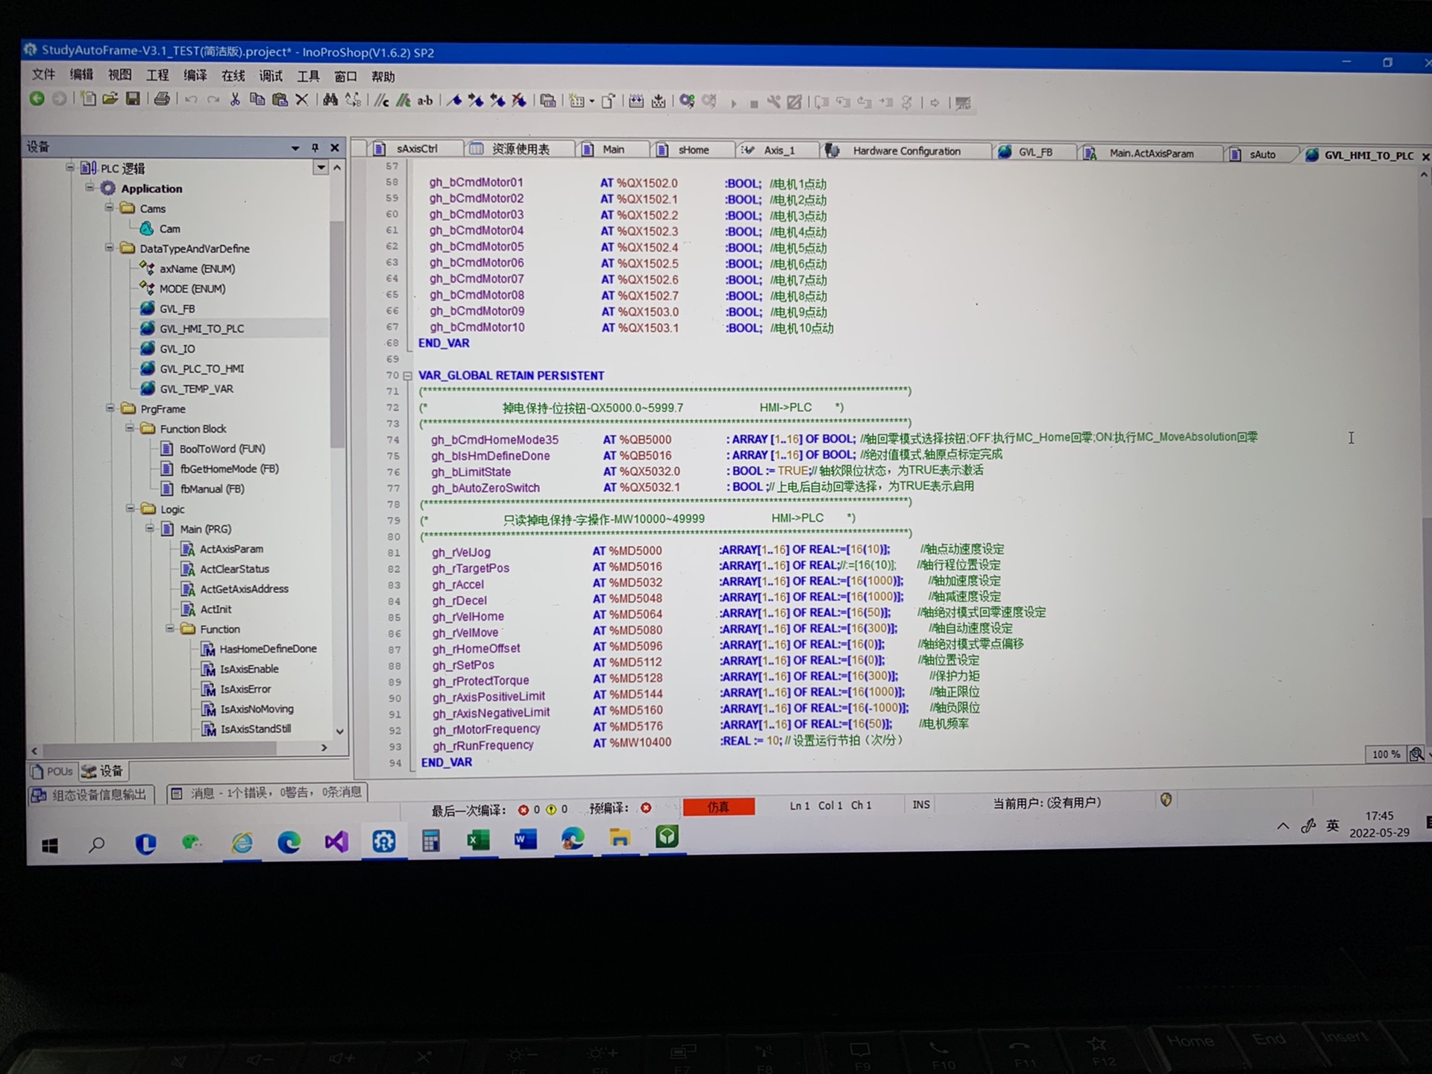Click the Print toolbar icon
This screenshot has width=1432, height=1074.
162,99
